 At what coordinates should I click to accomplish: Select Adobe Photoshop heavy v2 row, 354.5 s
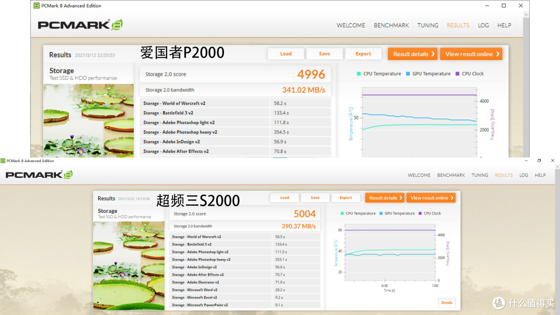tap(235, 132)
